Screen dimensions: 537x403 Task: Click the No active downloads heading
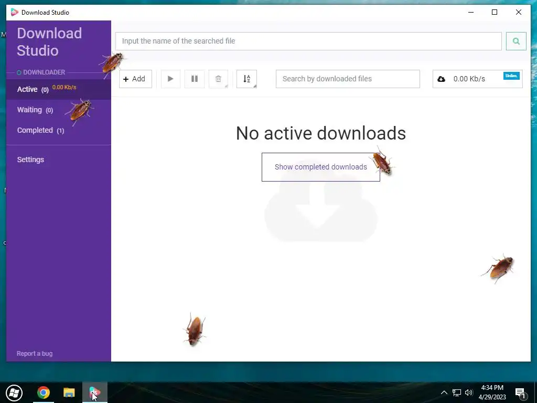(321, 133)
